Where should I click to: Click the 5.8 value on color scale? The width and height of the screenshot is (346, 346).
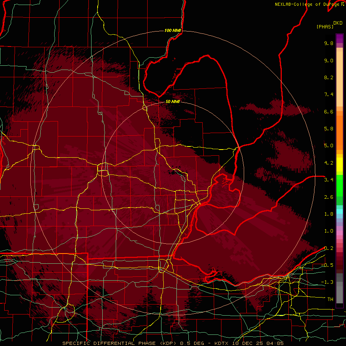tap(329, 129)
